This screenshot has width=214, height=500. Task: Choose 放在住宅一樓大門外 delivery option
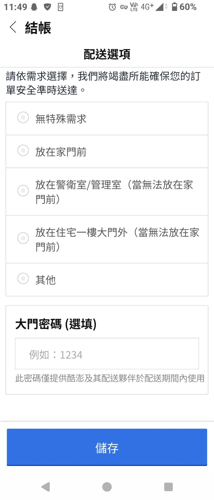[107, 239]
